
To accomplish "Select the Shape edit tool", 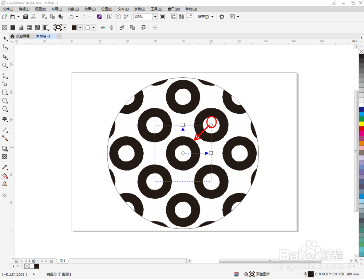I will click(x=5, y=47).
